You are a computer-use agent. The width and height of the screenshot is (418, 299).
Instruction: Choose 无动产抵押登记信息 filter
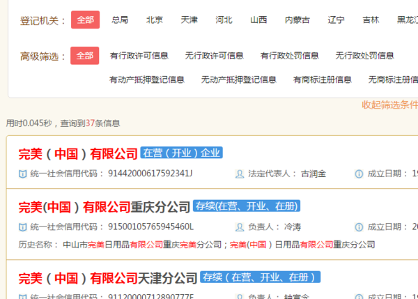[x=238, y=79]
